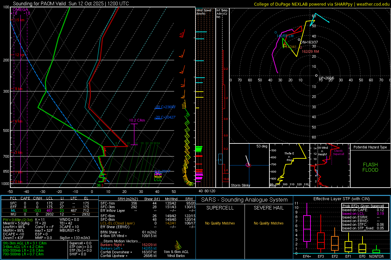Click the FLASH FLOOD hazard text
Viewport: 391px width, 260px height.
tap(370, 167)
